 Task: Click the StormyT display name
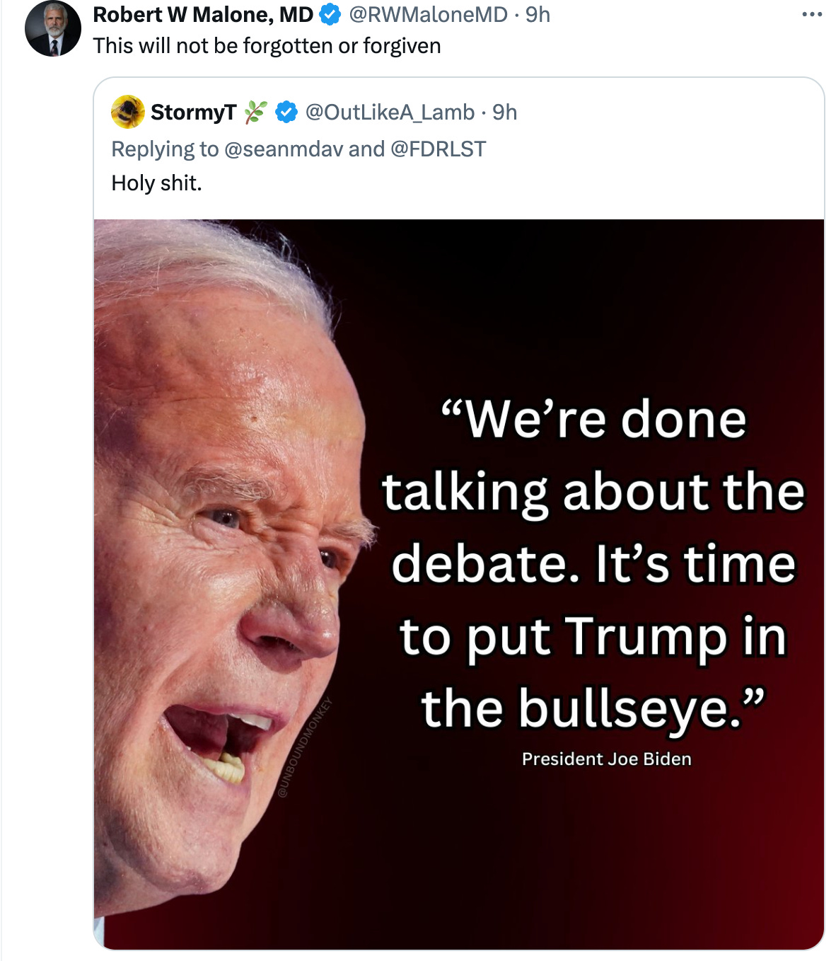193,113
